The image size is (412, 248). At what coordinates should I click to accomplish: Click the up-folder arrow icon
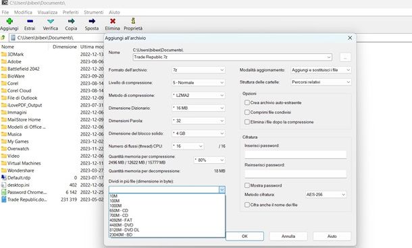(3, 38)
